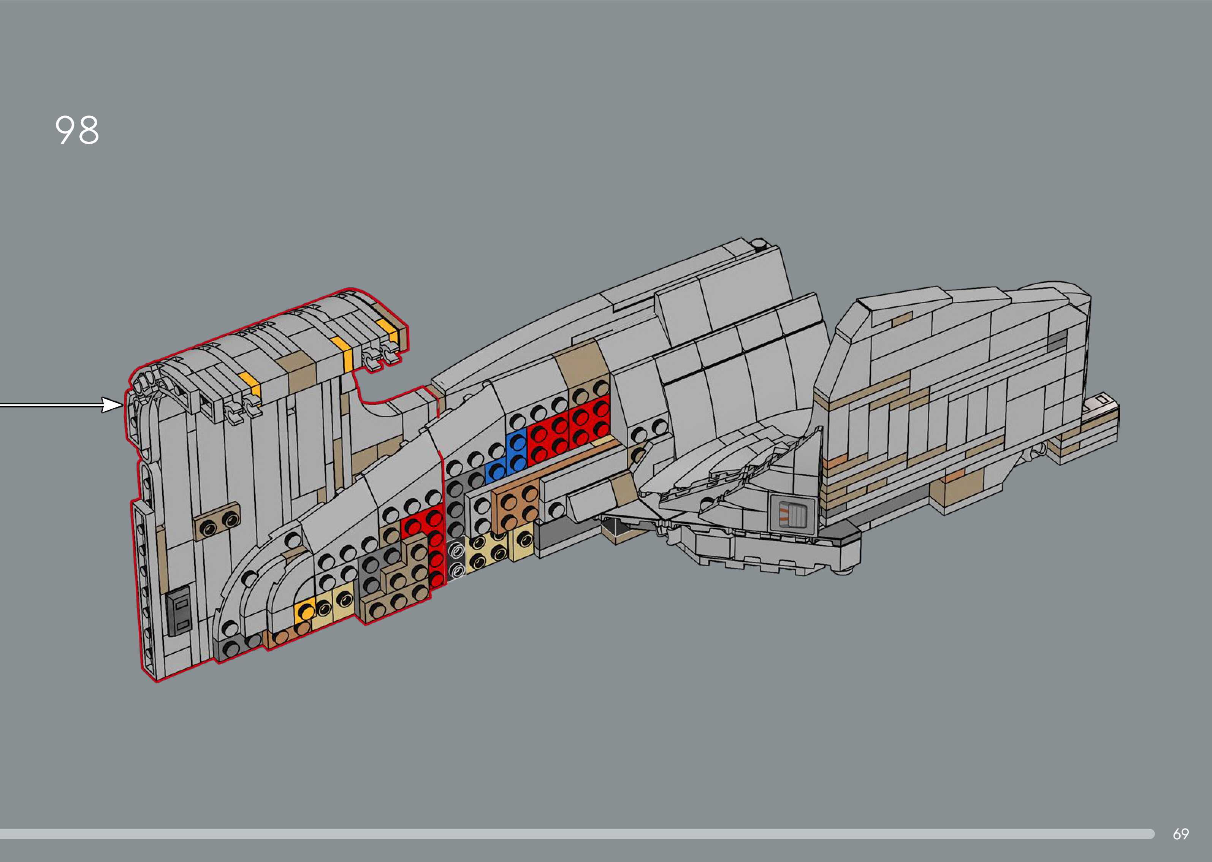This screenshot has height=862, width=1212.
Task: Click the black grille tile on the left section
Action: pos(179,613)
